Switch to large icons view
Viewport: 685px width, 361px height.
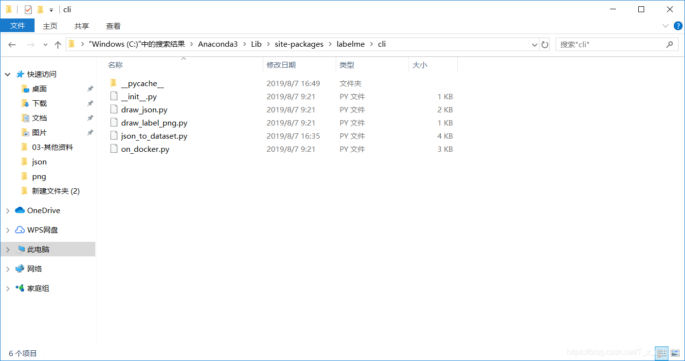click(675, 353)
